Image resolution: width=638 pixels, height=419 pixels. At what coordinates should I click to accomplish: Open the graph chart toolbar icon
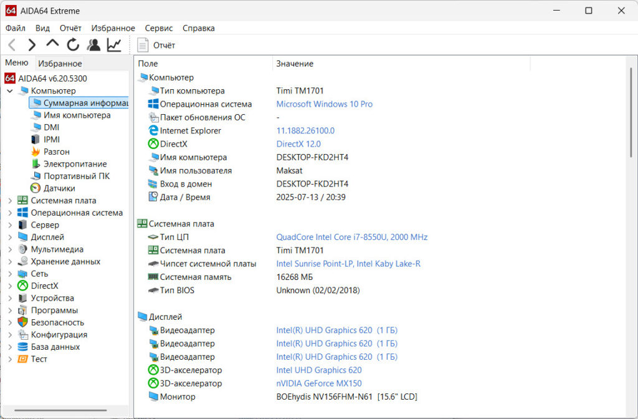pyautogui.click(x=114, y=45)
